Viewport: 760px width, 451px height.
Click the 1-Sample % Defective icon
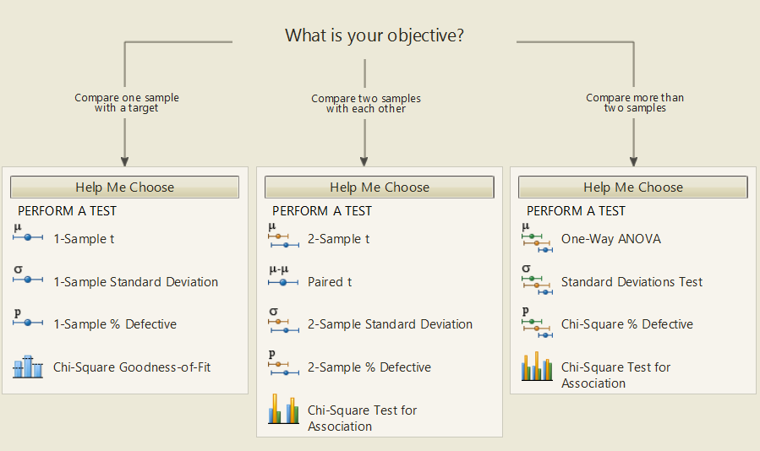coord(27,320)
